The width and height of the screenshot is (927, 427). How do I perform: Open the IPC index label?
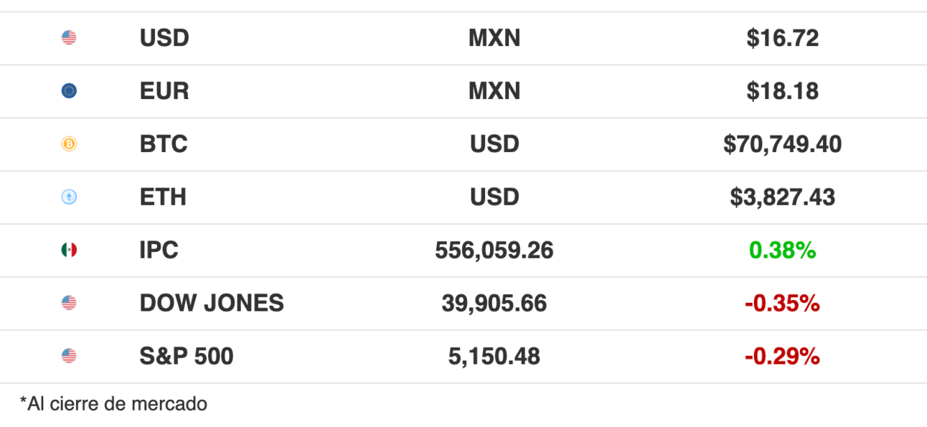(x=159, y=250)
